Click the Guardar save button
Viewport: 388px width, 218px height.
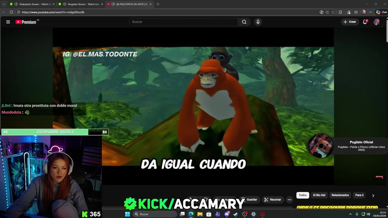pyautogui.click(x=250, y=200)
